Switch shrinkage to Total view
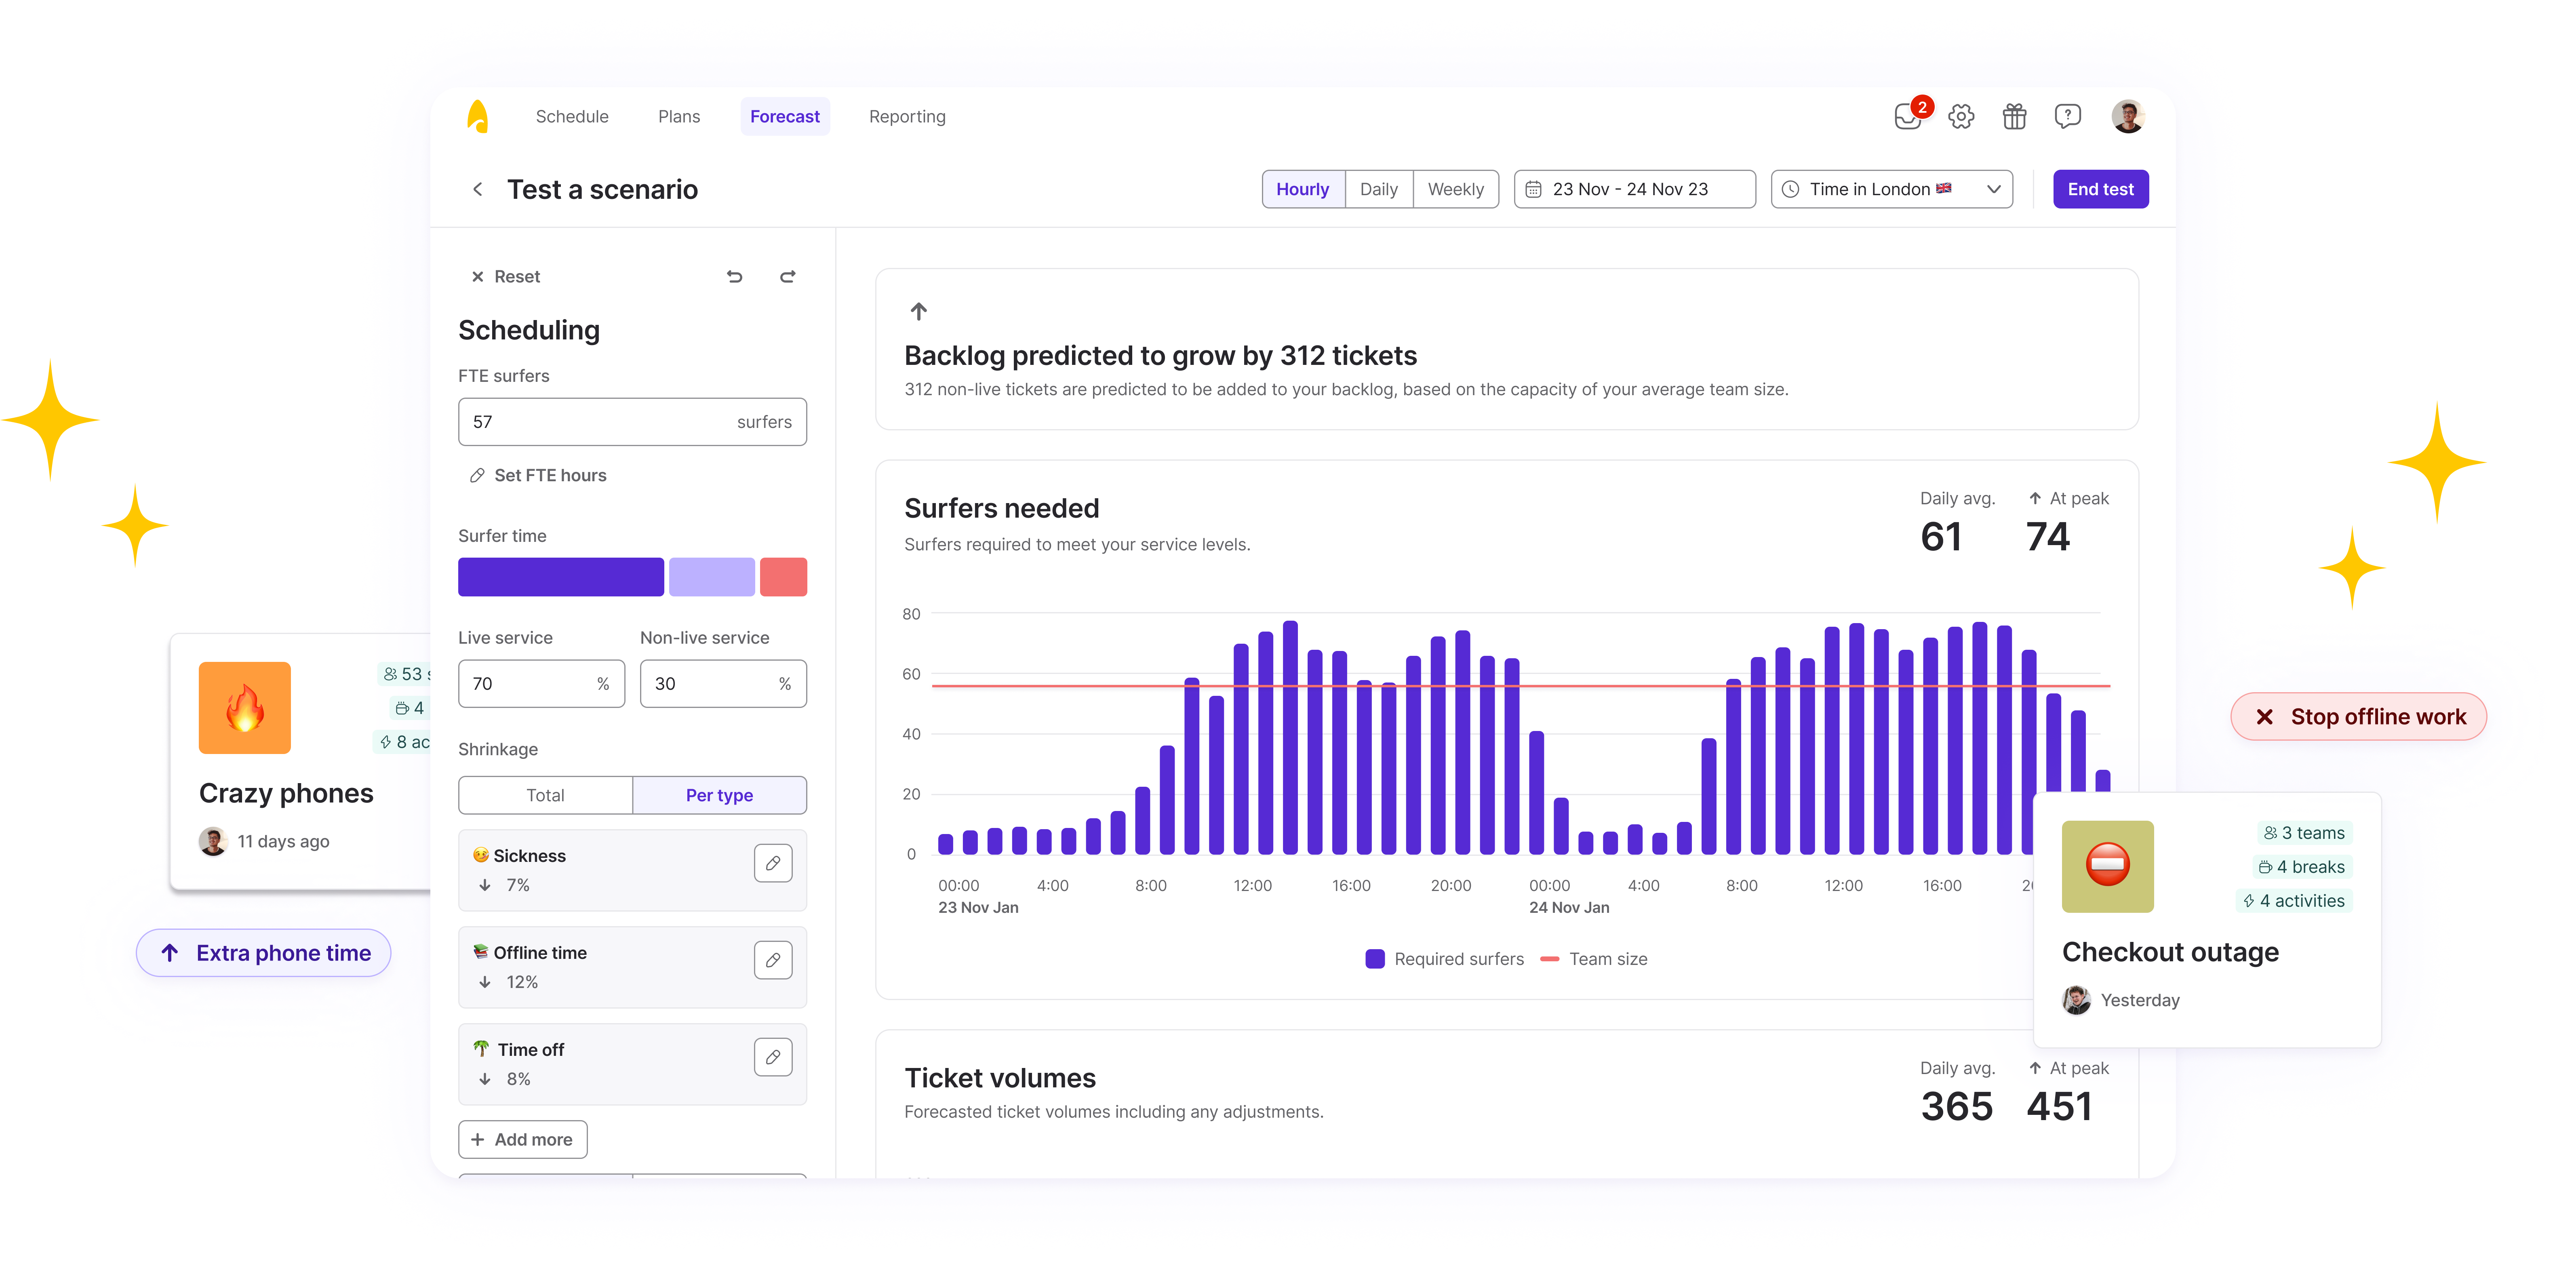This screenshot has height=1268, width=2576. [545, 795]
